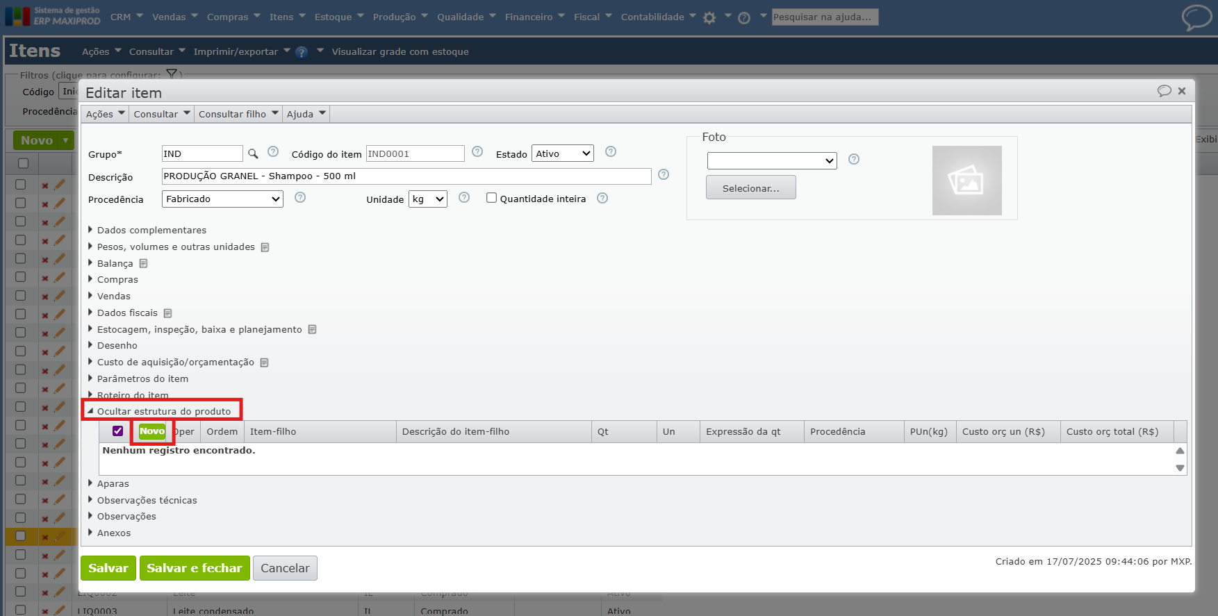
Task: Open help icon beside Código do item
Action: [477, 151]
